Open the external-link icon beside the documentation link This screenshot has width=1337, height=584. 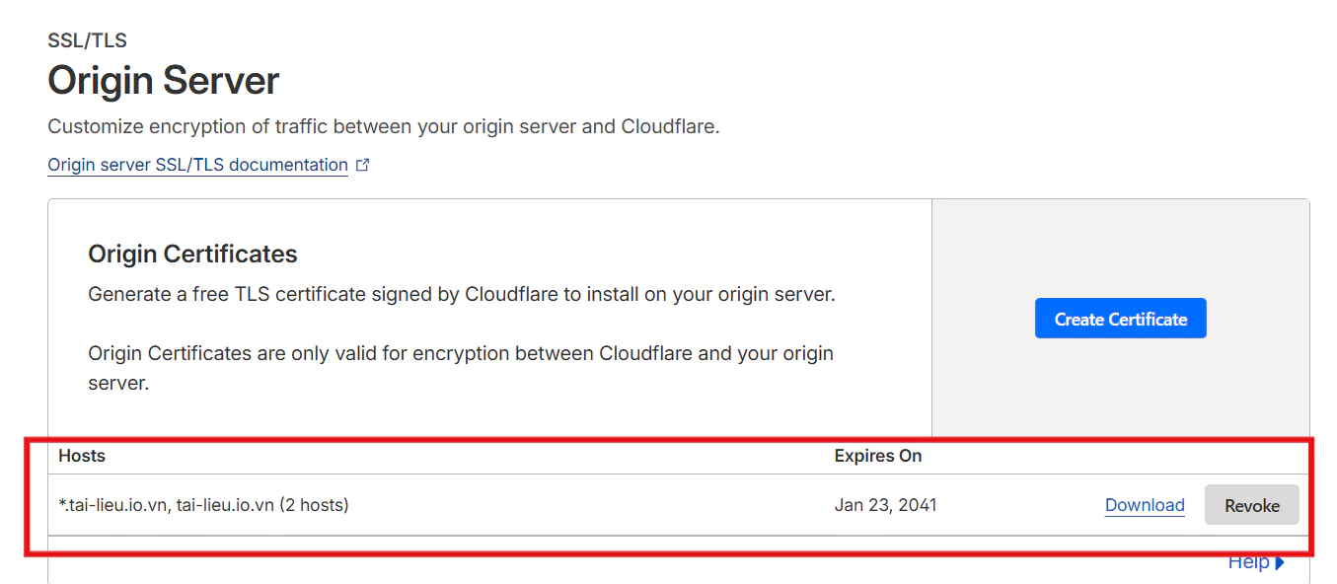coord(362,166)
